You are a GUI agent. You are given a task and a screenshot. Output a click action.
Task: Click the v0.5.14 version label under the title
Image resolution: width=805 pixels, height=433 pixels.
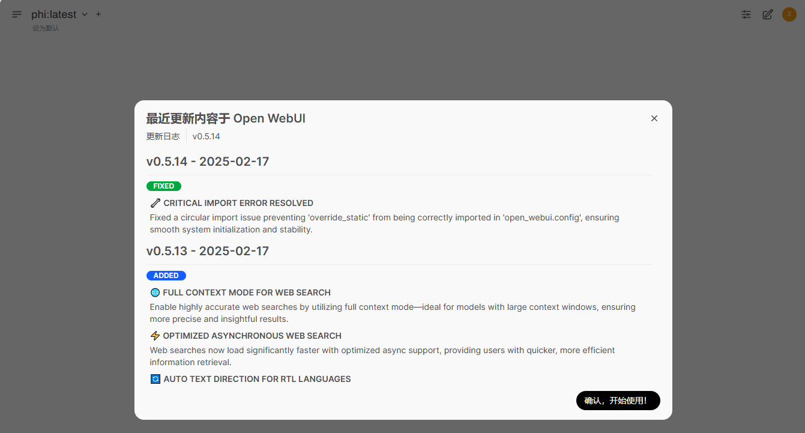click(x=206, y=136)
